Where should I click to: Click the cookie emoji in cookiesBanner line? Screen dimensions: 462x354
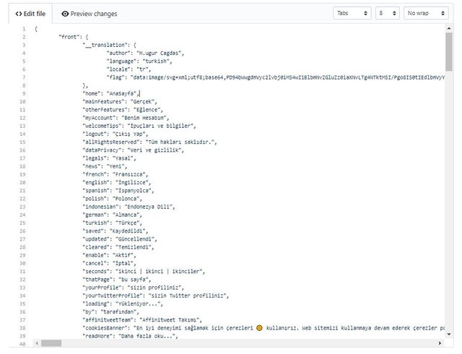point(259,328)
